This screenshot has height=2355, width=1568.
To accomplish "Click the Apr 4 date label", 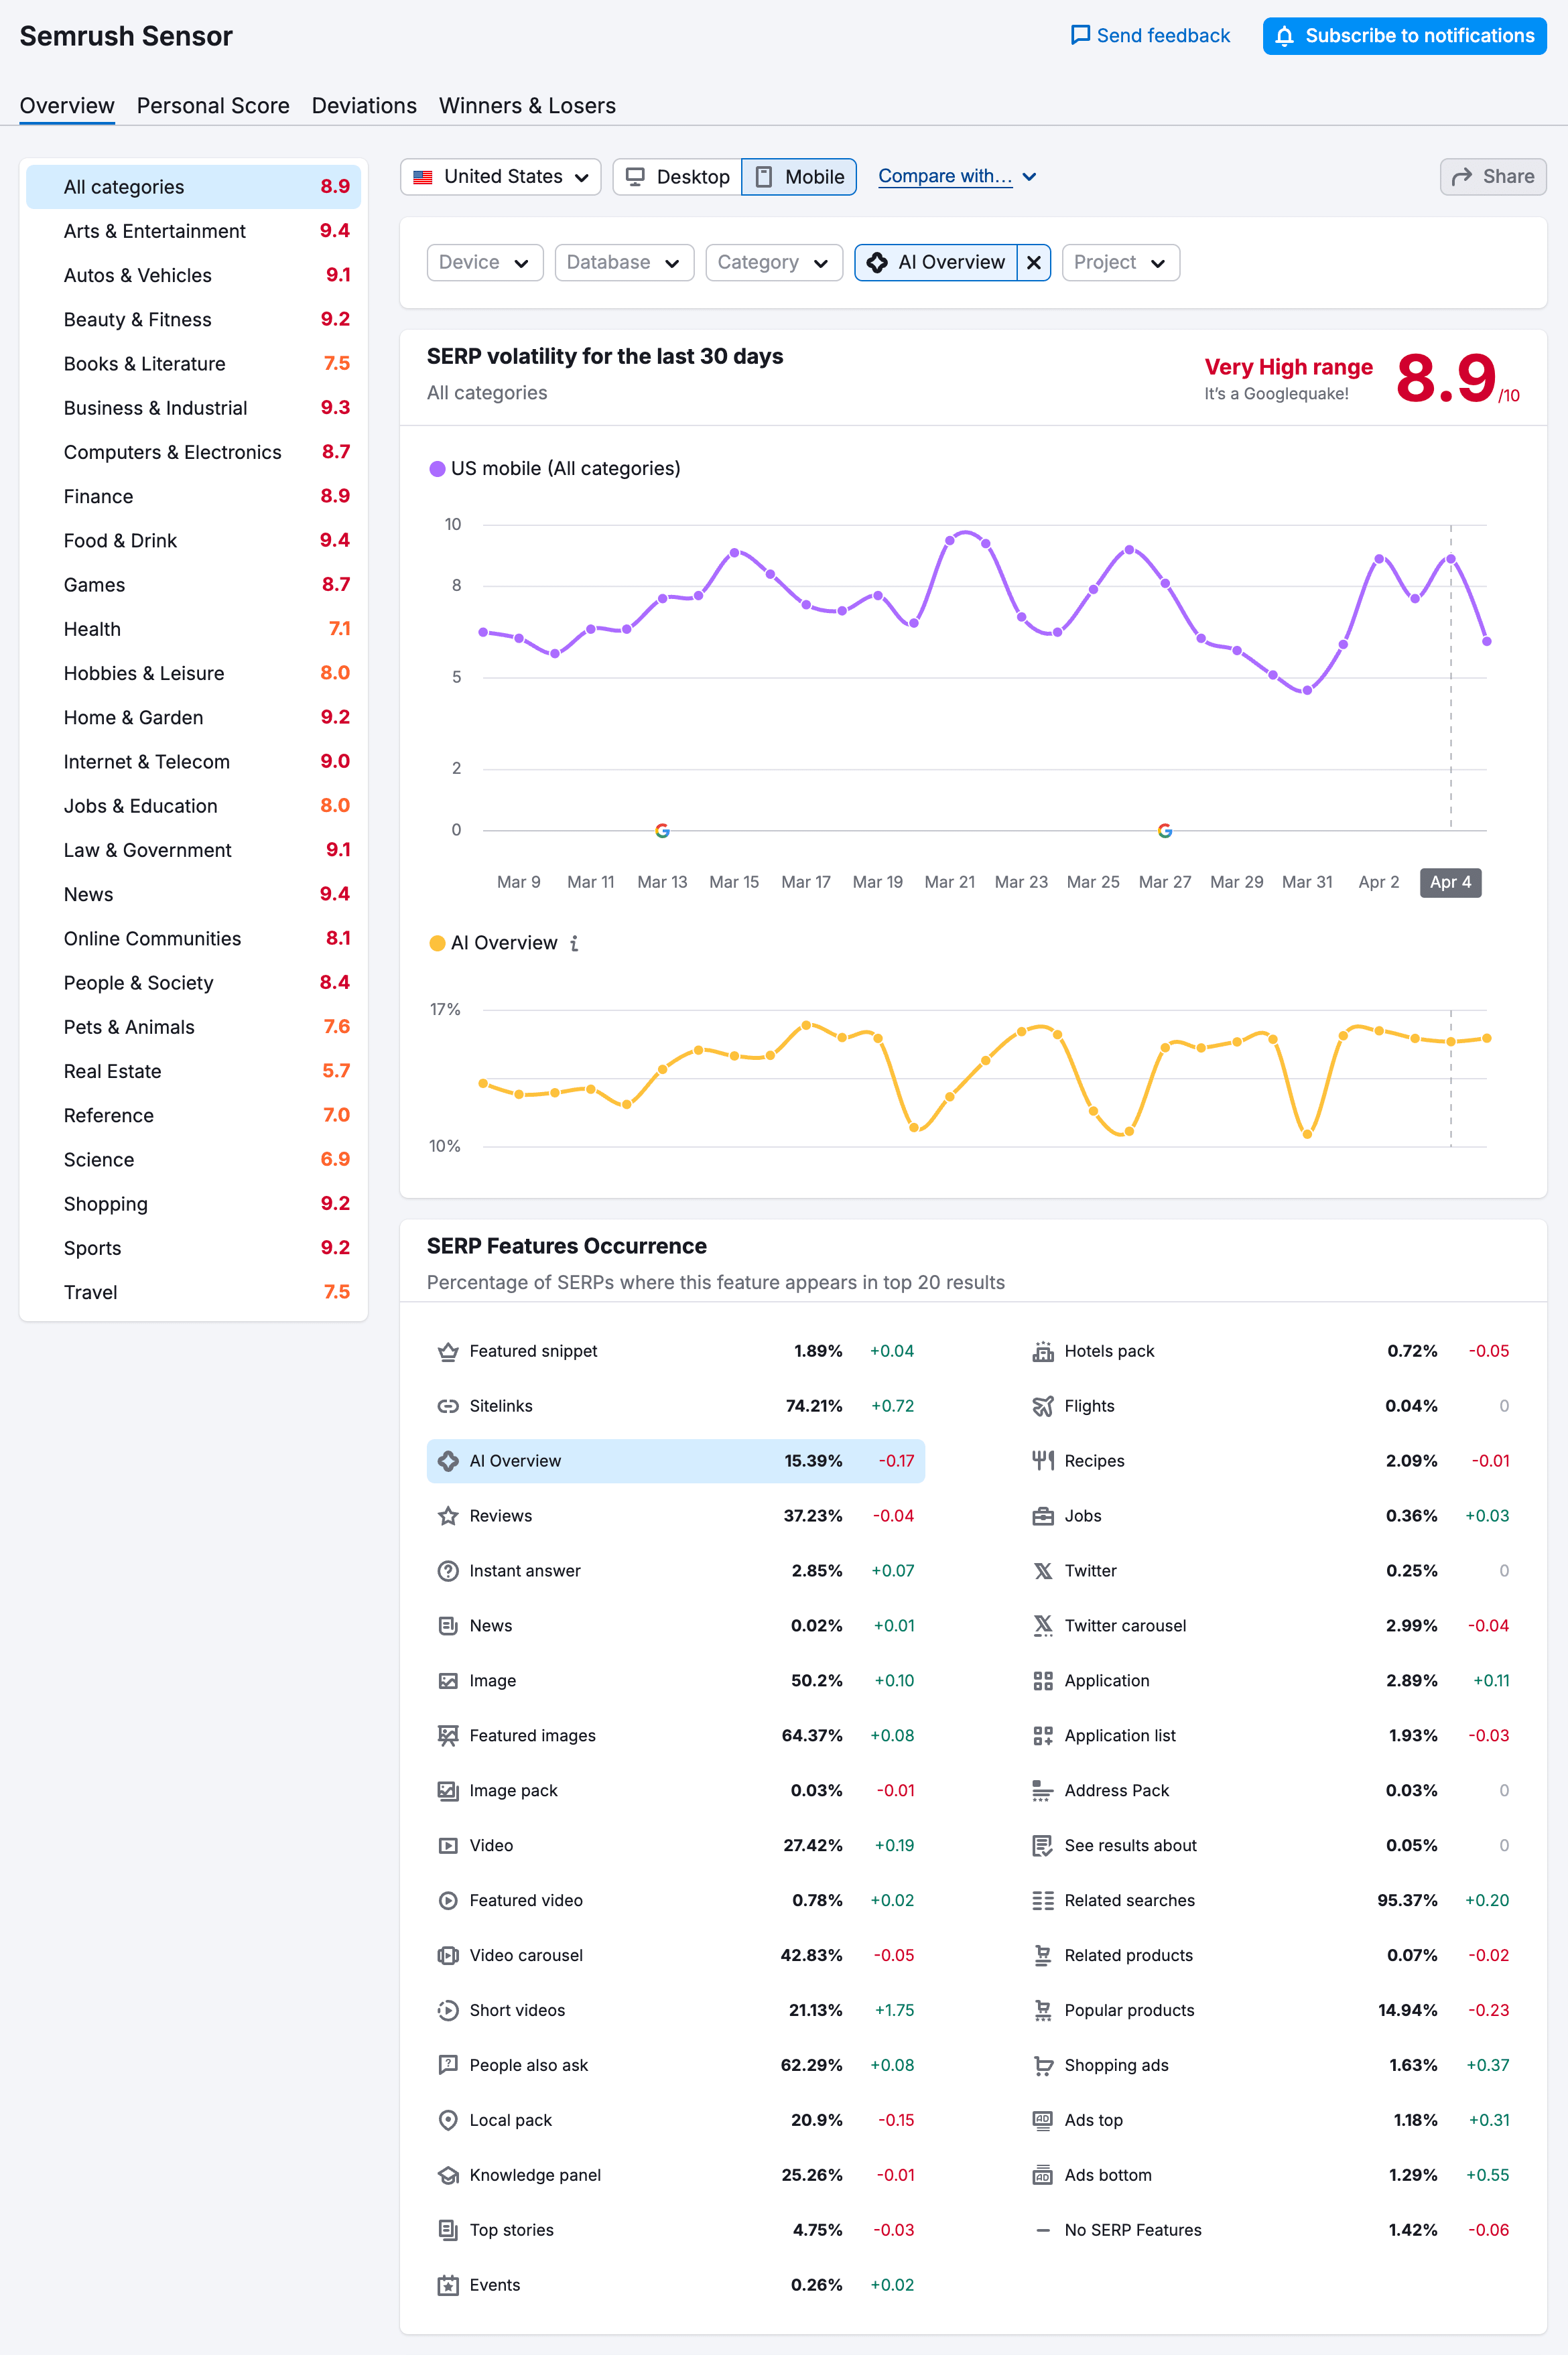I will (x=1451, y=882).
